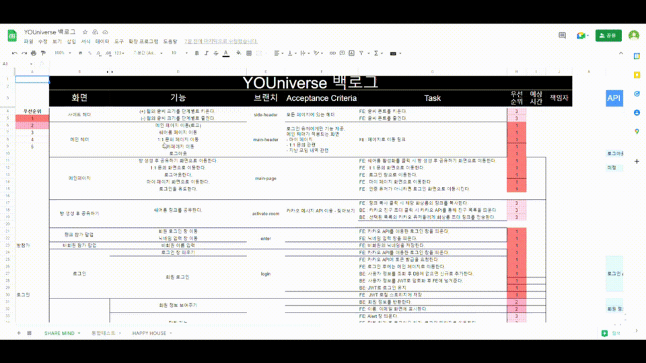Open comment history
Screen dimensions: 646x363
click(x=562, y=36)
